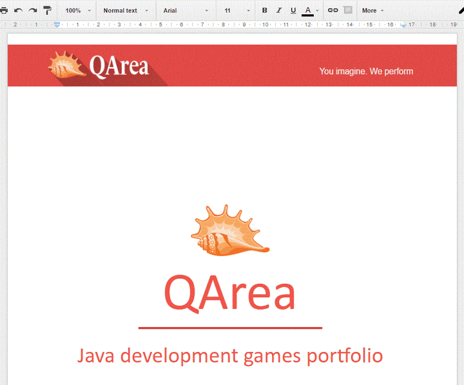Open the Arial font dropdown
The height and width of the screenshot is (385, 464).
tap(186, 11)
